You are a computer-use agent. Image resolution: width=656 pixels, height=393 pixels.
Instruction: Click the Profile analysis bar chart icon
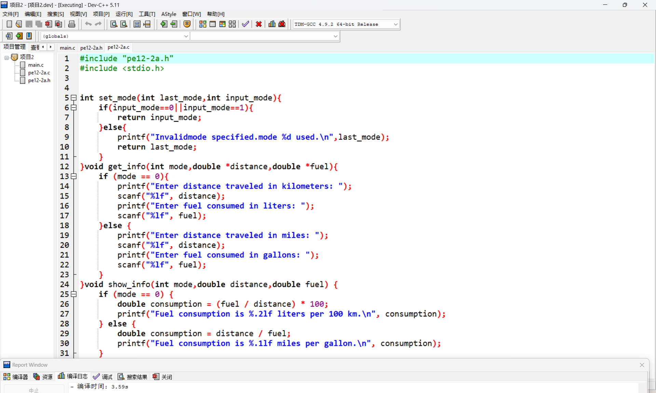coord(272,24)
